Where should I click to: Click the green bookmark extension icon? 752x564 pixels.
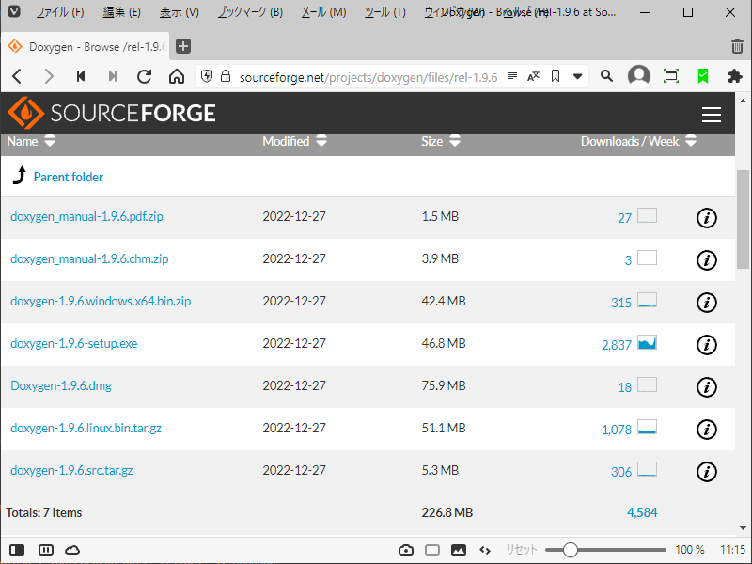pyautogui.click(x=703, y=76)
